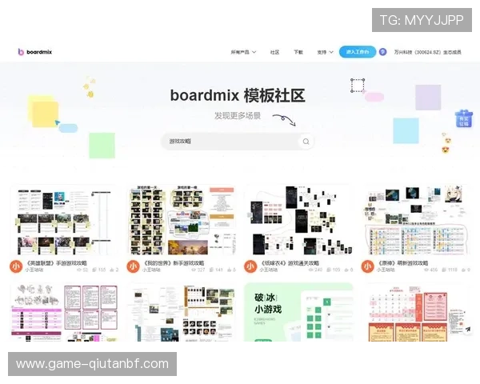
Task: Go to the 社区 menu item
Action: [x=274, y=52]
